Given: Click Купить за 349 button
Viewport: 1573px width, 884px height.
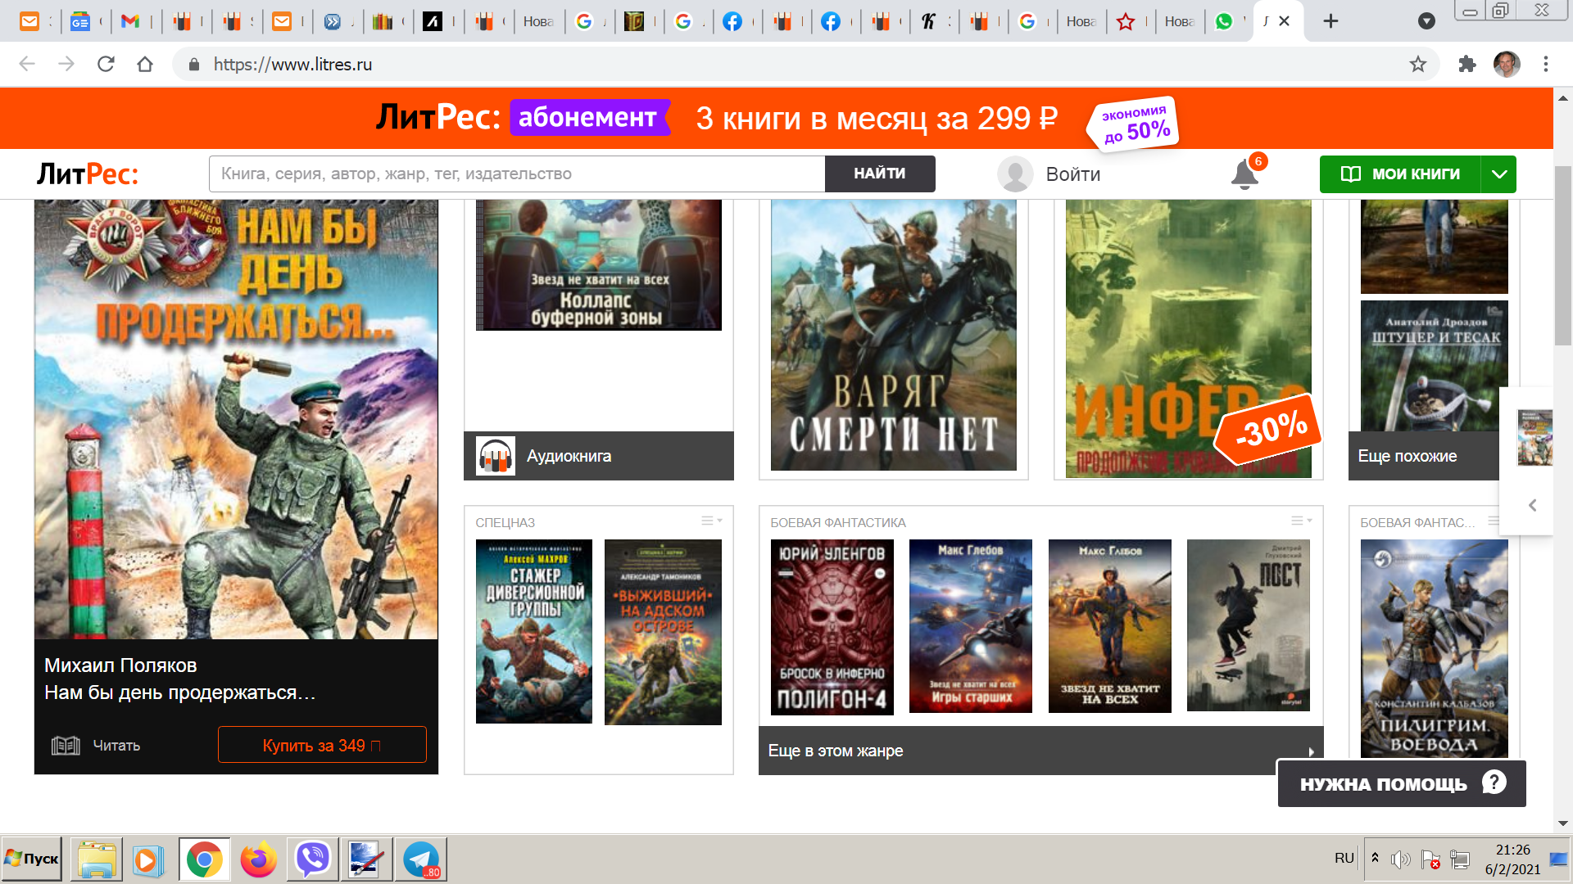Looking at the screenshot, I should (x=322, y=745).
